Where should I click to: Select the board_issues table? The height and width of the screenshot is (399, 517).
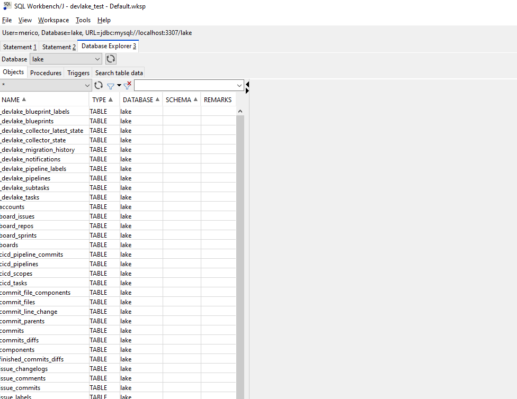tap(118, 216)
